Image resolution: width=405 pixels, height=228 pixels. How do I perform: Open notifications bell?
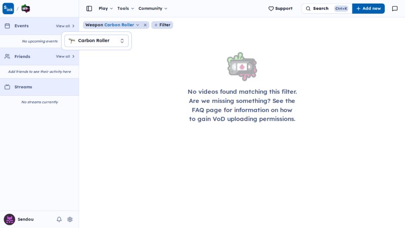click(x=59, y=219)
